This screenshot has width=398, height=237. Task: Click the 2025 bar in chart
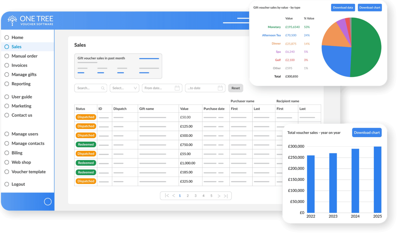tap(377, 180)
